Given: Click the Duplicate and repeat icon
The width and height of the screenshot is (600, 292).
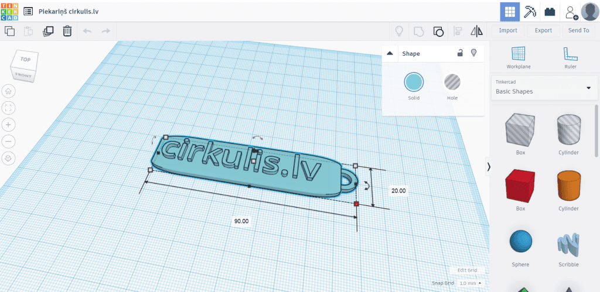Looking at the screenshot, I should coord(48,31).
